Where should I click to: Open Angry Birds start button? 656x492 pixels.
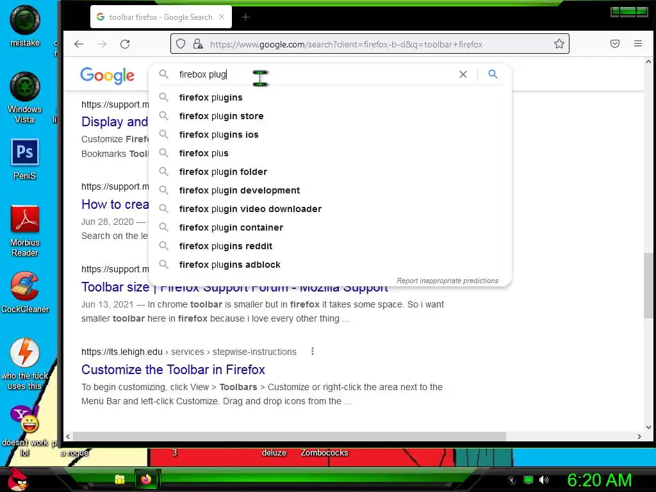[x=17, y=479]
